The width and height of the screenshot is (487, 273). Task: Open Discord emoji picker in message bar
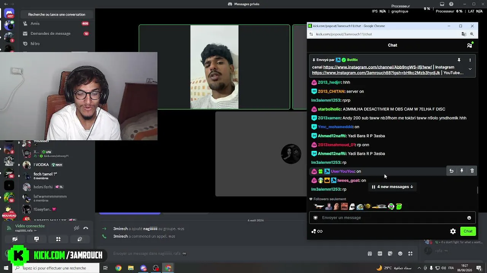(400, 254)
